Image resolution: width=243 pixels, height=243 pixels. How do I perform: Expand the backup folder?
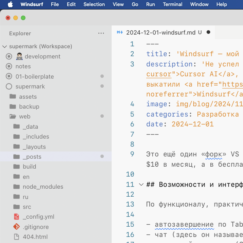tap(56, 106)
